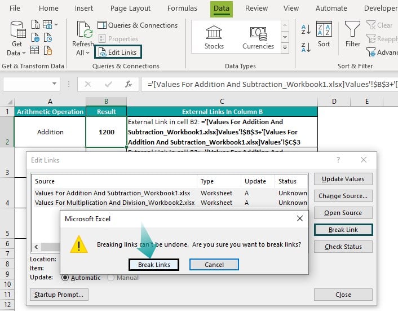
Task: Toggle the Filter funnel
Action: [352, 34]
